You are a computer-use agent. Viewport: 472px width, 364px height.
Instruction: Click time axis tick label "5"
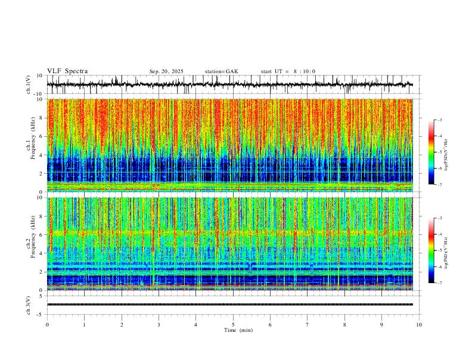tap(233, 325)
